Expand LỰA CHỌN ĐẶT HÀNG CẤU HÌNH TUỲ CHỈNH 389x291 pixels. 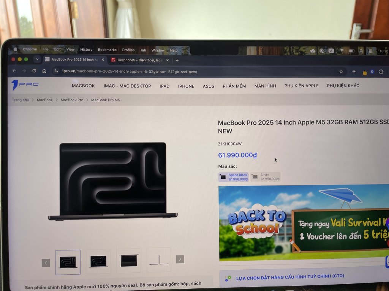(304, 277)
